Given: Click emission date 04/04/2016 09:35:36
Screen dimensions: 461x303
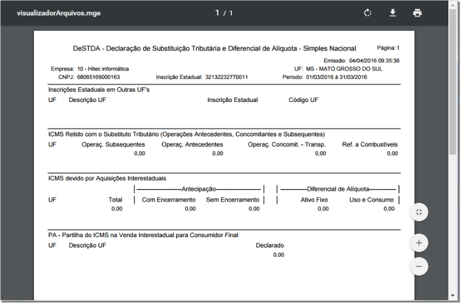Looking at the screenshot, I should click(x=374, y=61).
